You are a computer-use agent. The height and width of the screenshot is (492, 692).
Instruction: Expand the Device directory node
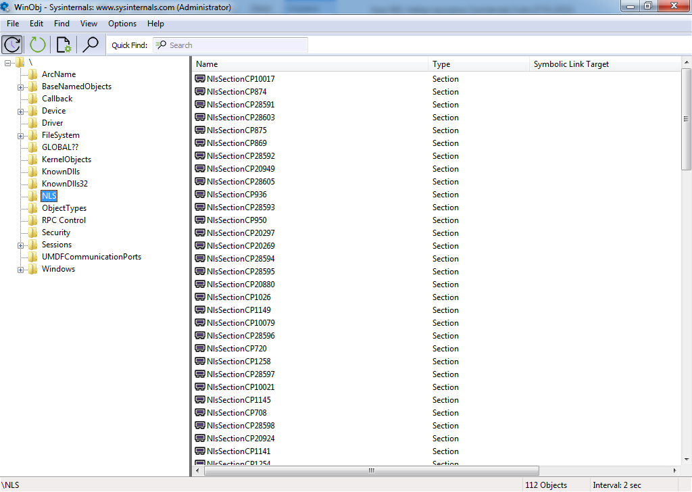20,112
